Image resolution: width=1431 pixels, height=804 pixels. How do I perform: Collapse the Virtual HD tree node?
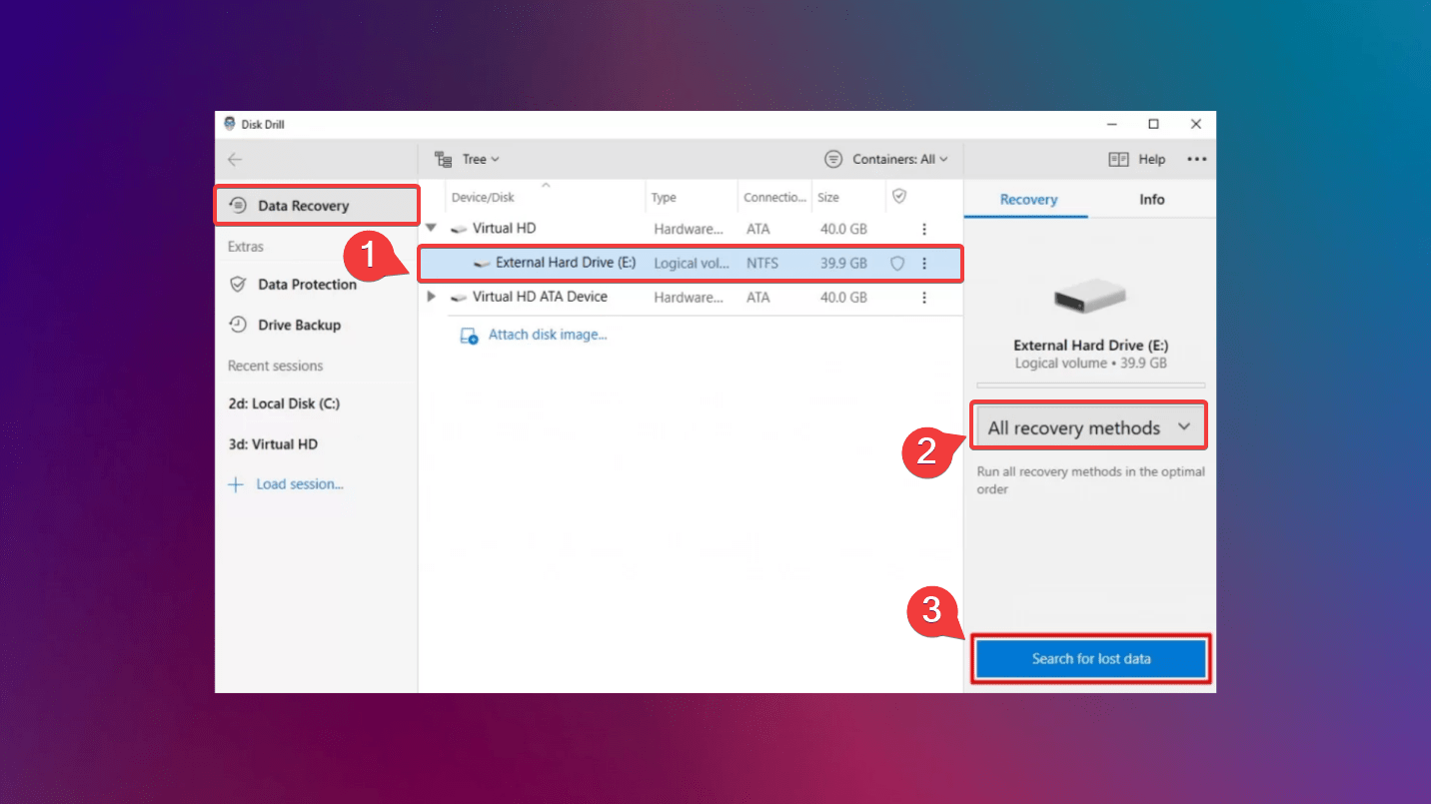tap(431, 229)
